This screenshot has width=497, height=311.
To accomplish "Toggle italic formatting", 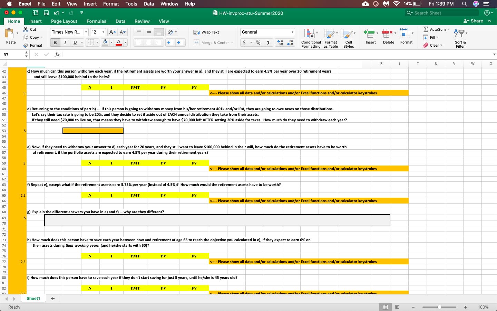I will click(64, 43).
